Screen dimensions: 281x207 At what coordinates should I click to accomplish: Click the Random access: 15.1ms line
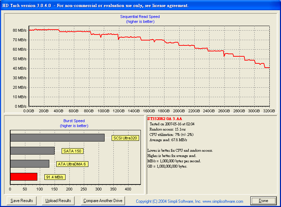click(x=168, y=129)
